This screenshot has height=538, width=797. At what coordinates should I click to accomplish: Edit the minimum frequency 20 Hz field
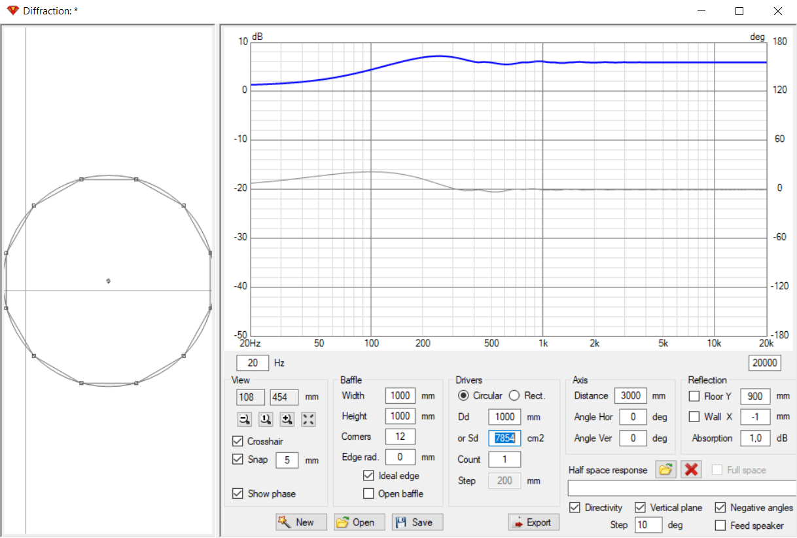pos(253,363)
